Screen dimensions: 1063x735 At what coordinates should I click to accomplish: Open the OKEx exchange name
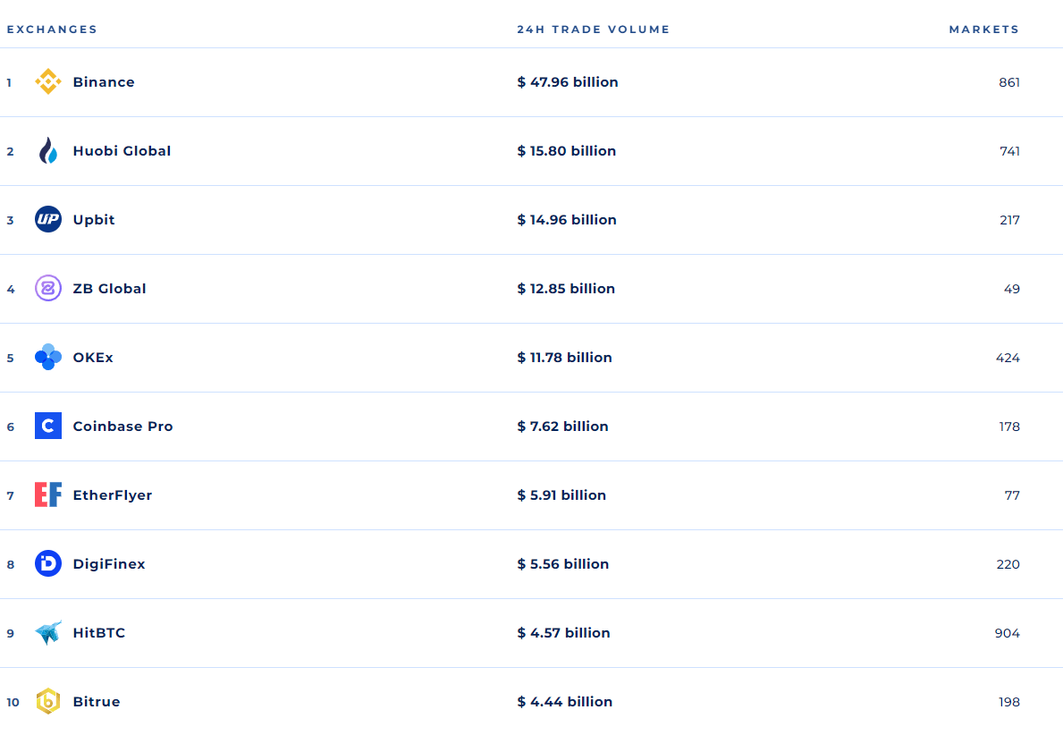coord(93,358)
